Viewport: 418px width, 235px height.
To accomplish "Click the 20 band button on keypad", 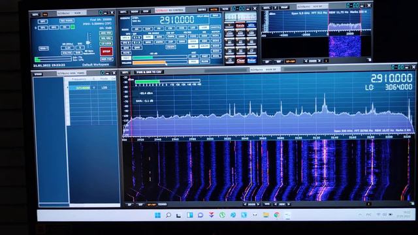I will (240, 50).
